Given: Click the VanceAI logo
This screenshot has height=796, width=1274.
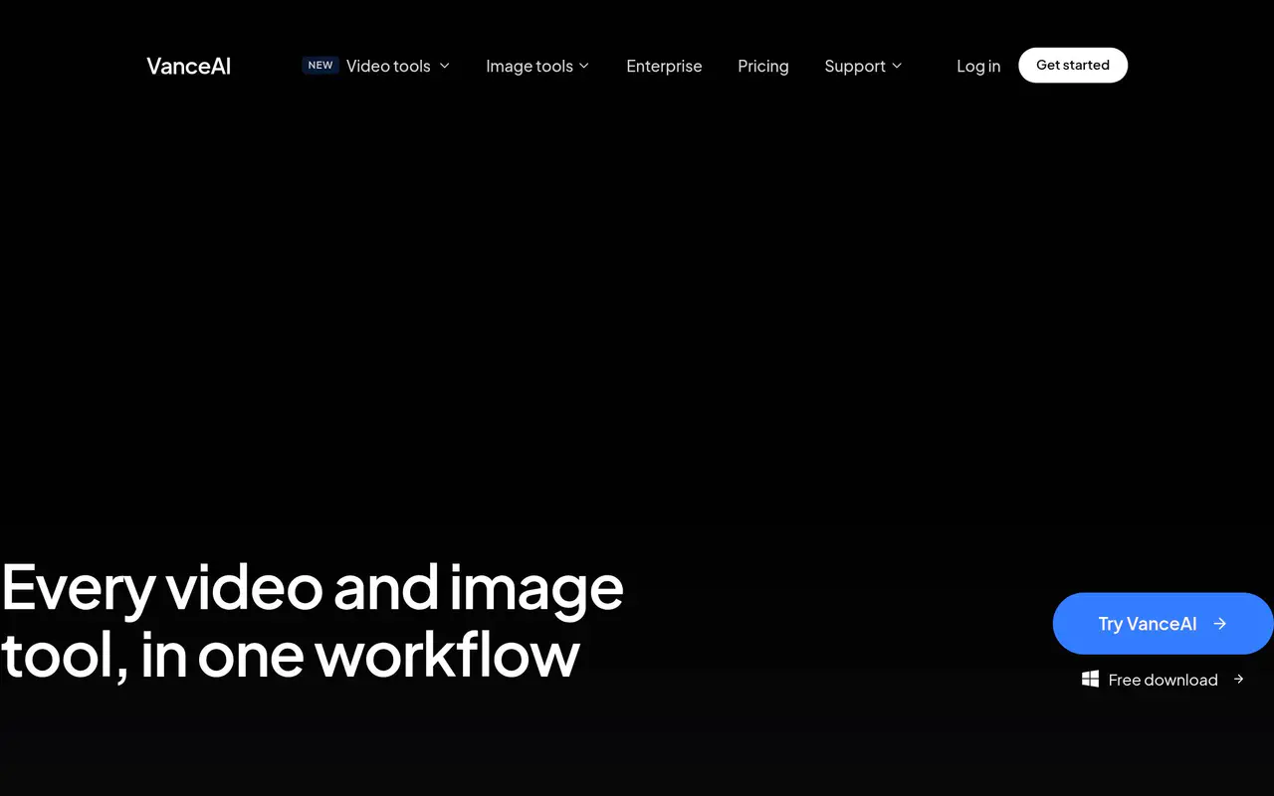Looking at the screenshot, I should coord(189,67).
